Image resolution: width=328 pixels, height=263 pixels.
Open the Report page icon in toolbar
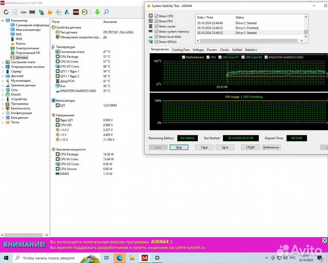(x=15, y=12)
